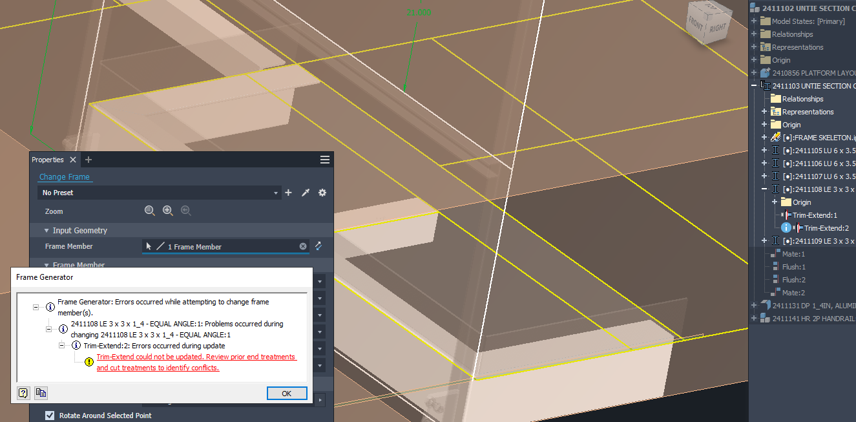Switch to the Properties tab
The height and width of the screenshot is (422, 856).
pyautogui.click(x=47, y=159)
